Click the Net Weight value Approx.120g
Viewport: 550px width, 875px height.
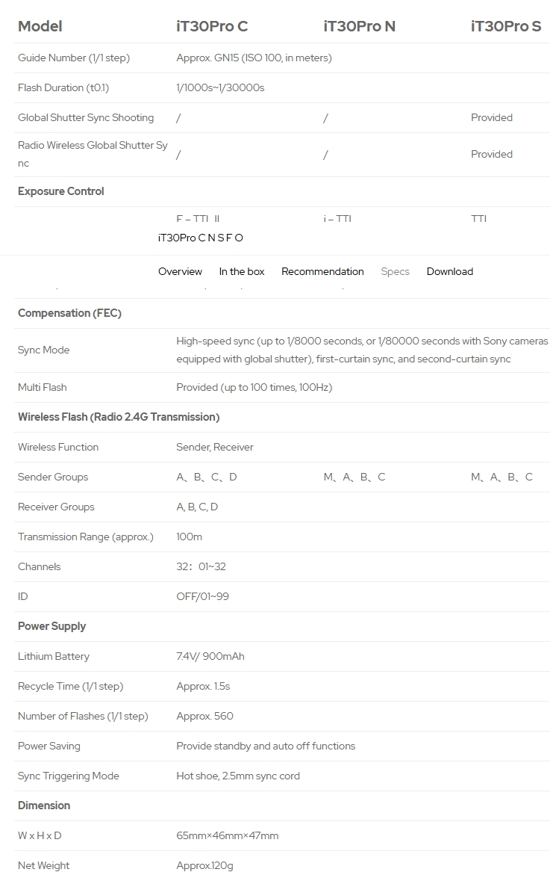pyautogui.click(x=204, y=865)
